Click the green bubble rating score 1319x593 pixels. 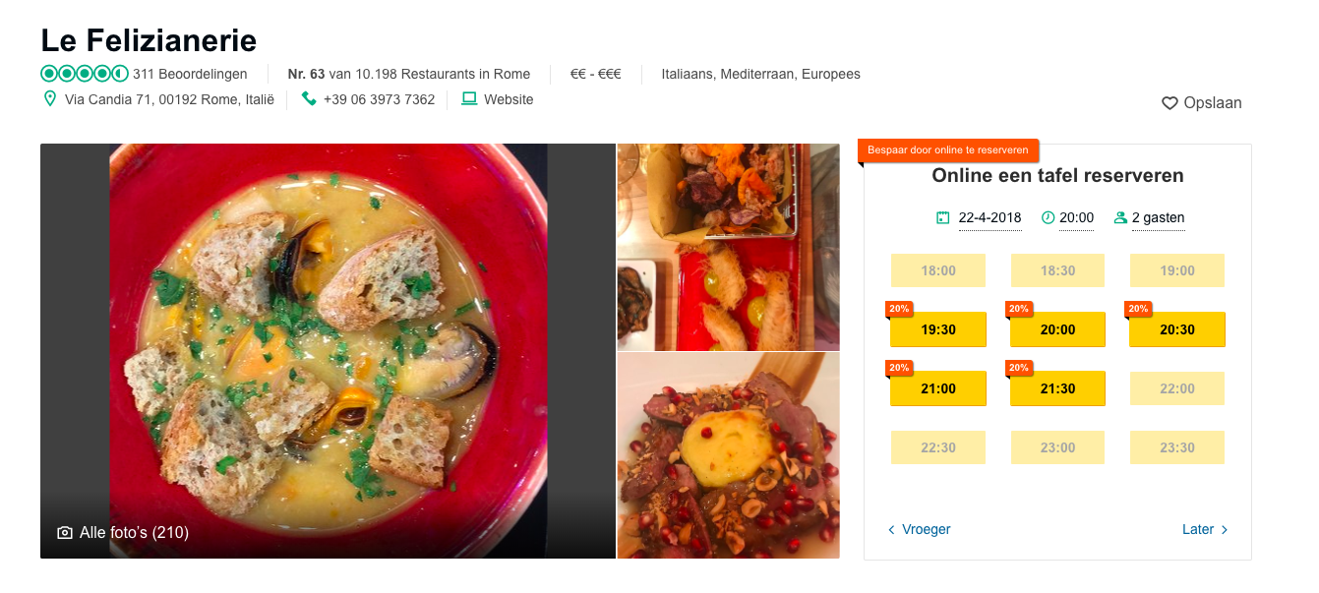tap(85, 74)
